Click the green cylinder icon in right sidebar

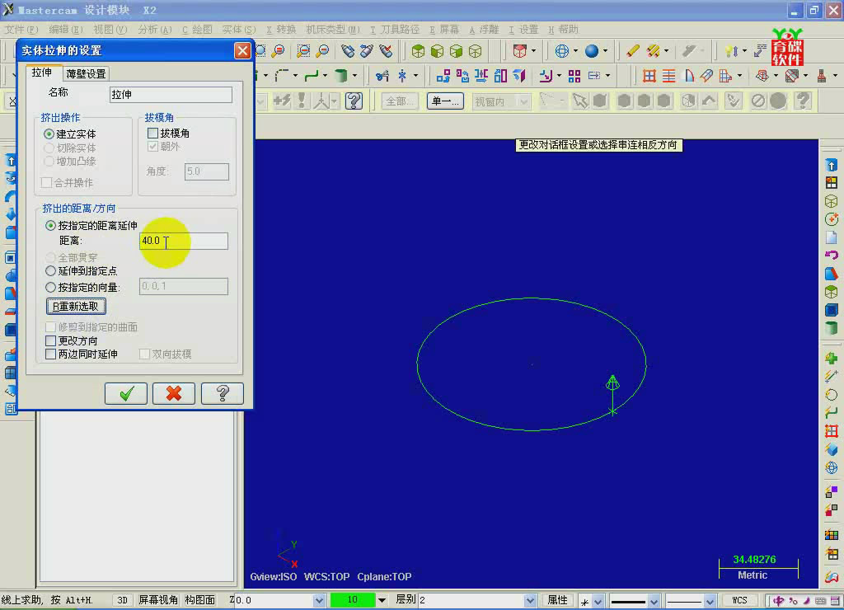pyautogui.click(x=831, y=328)
